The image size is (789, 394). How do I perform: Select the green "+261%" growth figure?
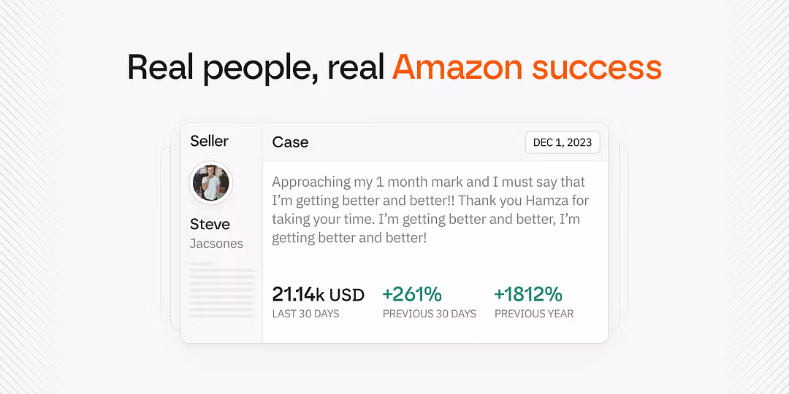point(412,294)
